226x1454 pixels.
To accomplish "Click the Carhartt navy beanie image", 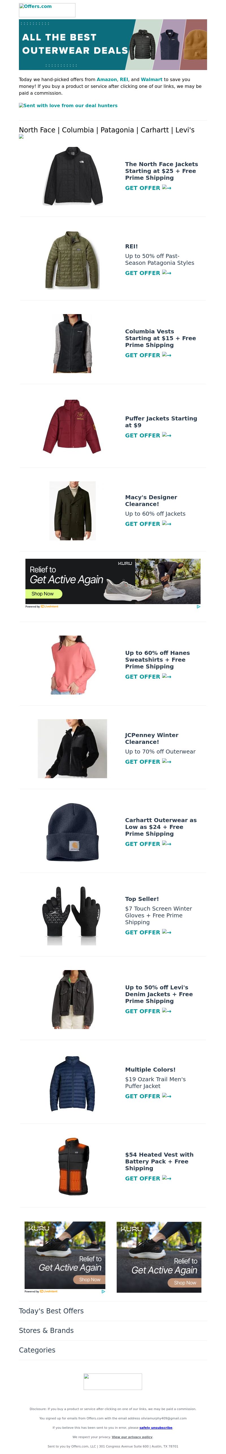I will pos(73,832).
